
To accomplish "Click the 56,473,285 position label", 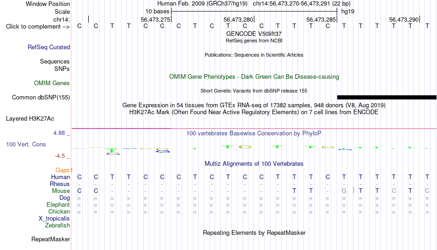I will (321, 19).
